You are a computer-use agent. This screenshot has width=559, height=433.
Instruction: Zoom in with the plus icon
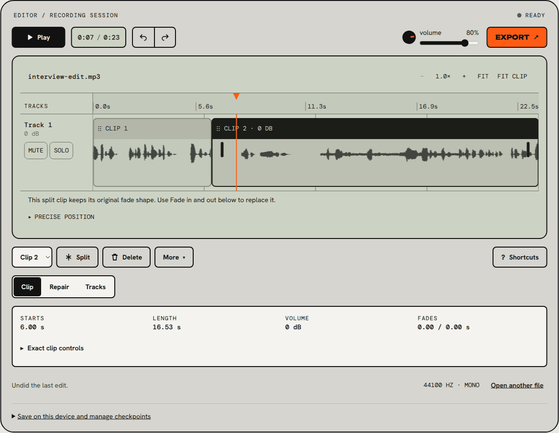[x=464, y=76]
